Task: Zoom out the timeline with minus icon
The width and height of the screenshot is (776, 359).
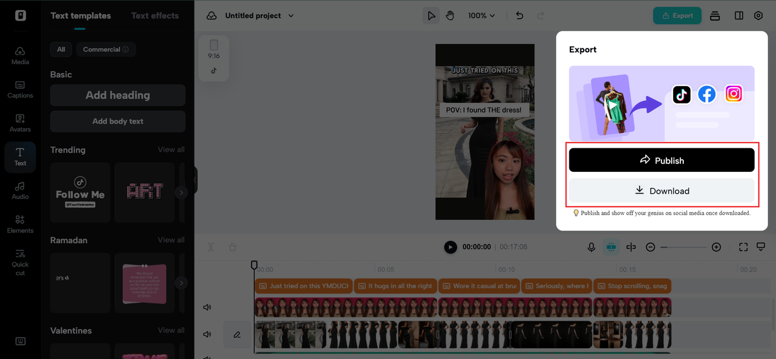Action: [650, 247]
